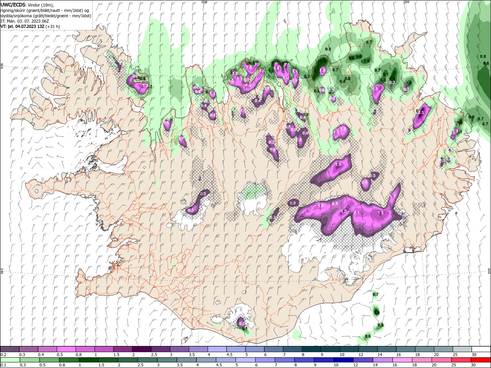Click the bright red 30 swatch in rain scale

pos(481,360)
